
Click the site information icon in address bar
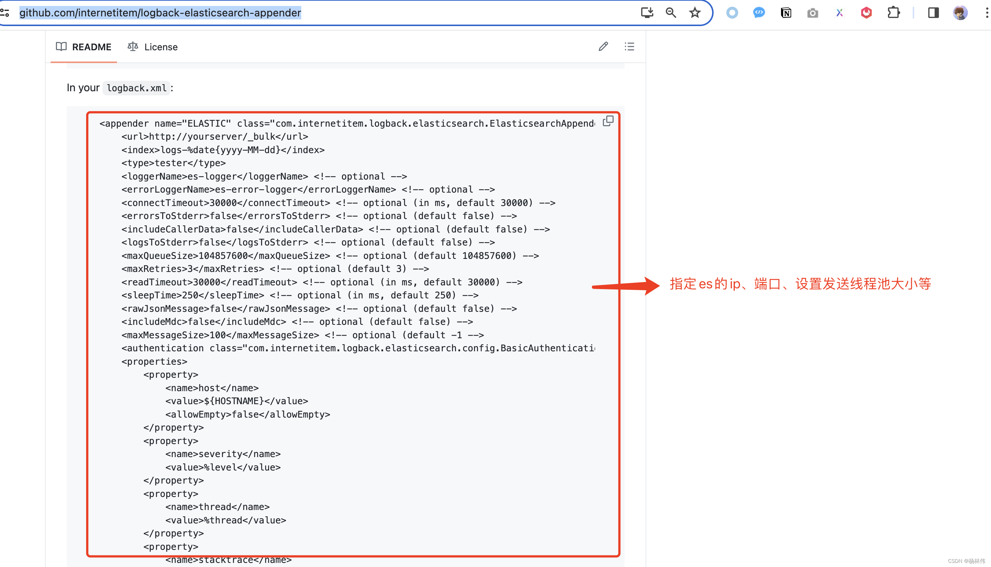coord(5,13)
